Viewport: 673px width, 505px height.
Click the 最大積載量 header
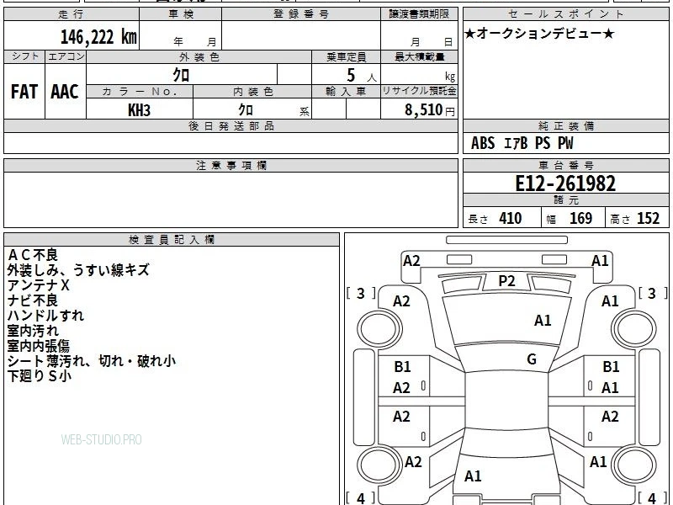tap(419, 56)
